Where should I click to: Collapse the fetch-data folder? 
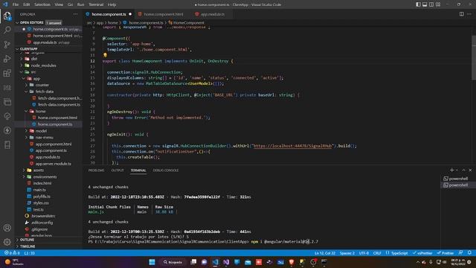26,92
